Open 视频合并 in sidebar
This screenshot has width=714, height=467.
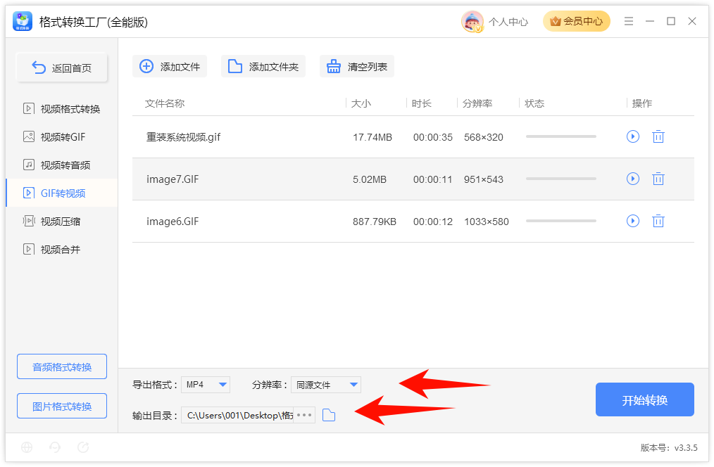click(61, 250)
